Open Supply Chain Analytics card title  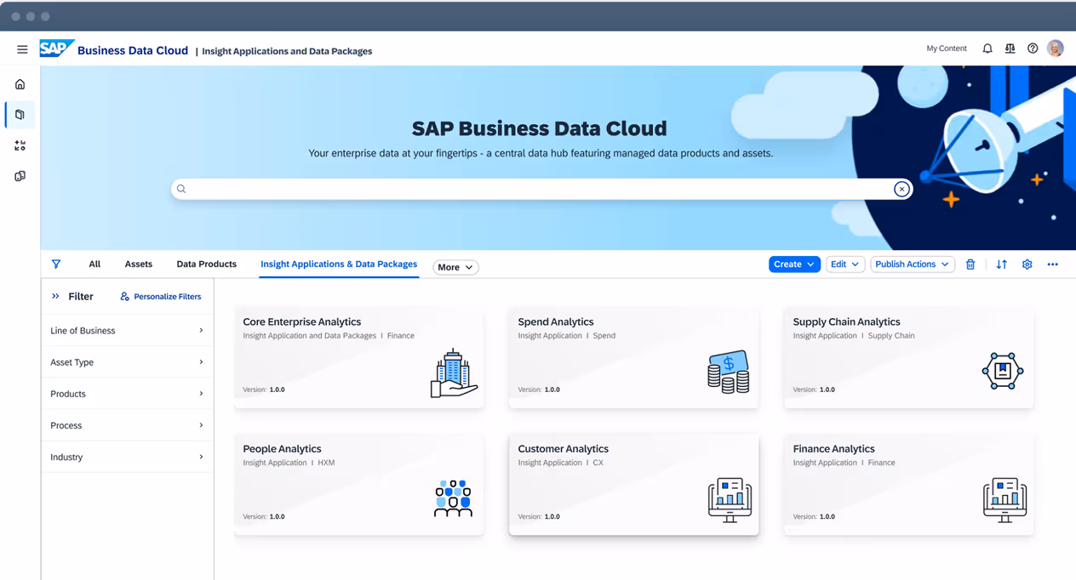[846, 322]
